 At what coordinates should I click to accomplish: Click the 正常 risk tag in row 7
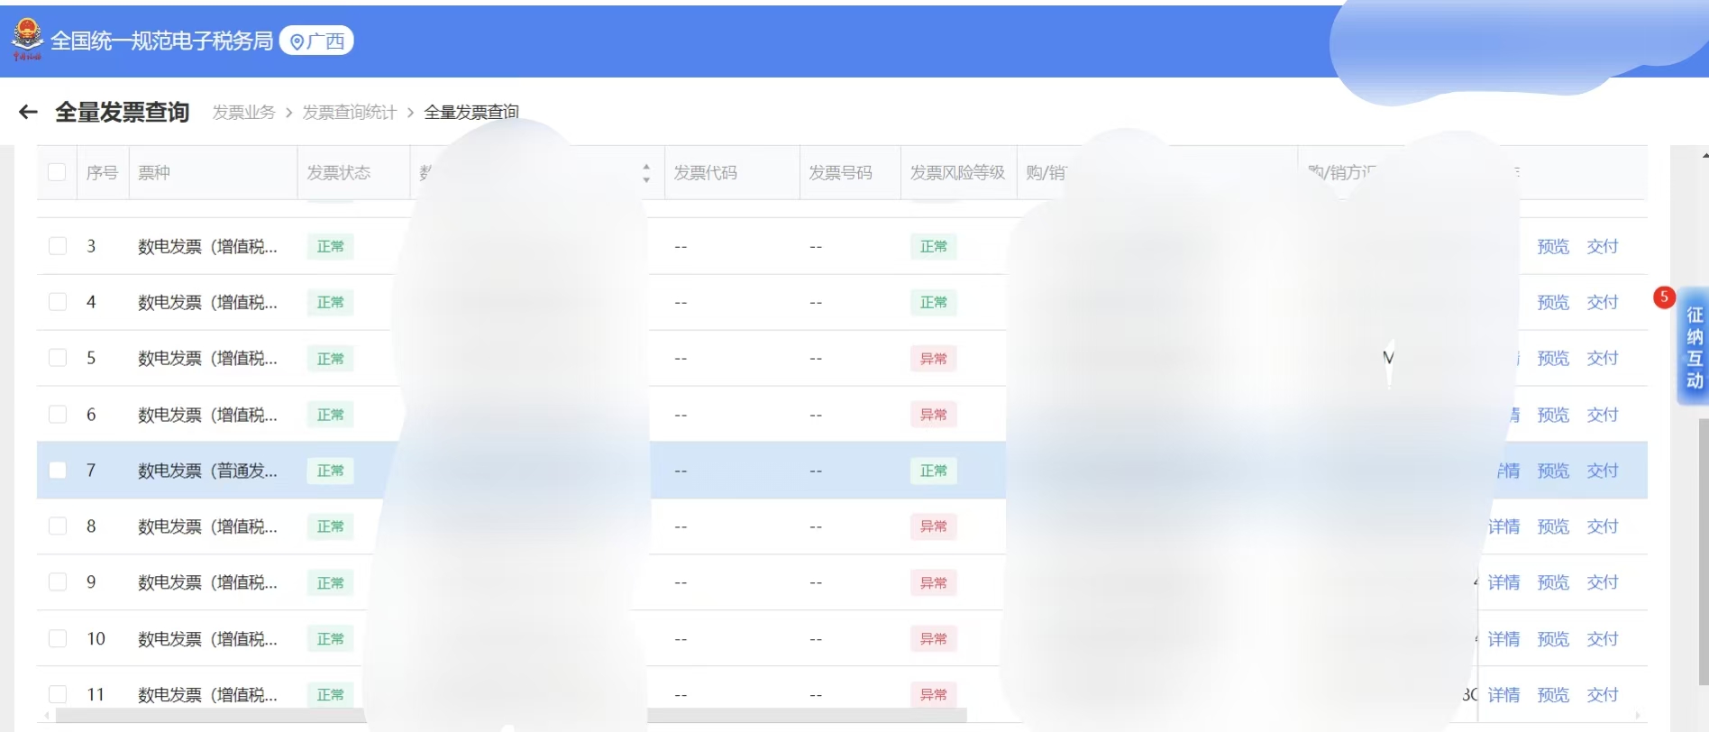[933, 471]
